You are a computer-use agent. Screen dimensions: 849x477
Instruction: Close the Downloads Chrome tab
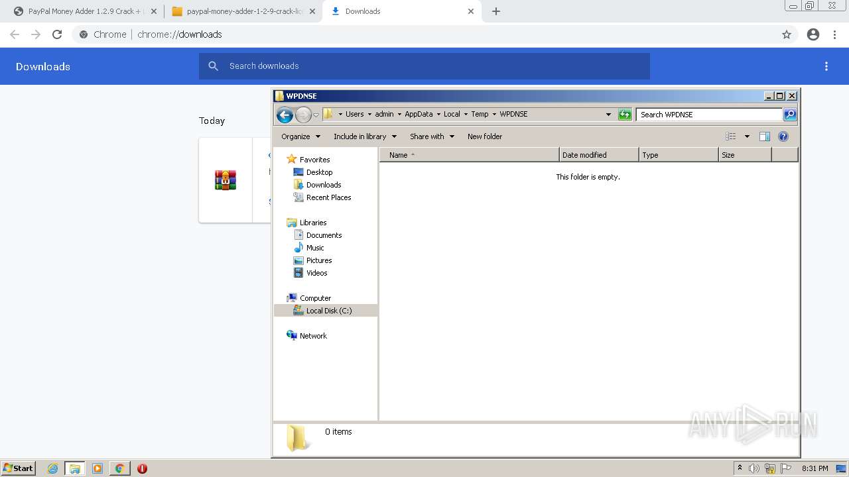click(x=471, y=11)
